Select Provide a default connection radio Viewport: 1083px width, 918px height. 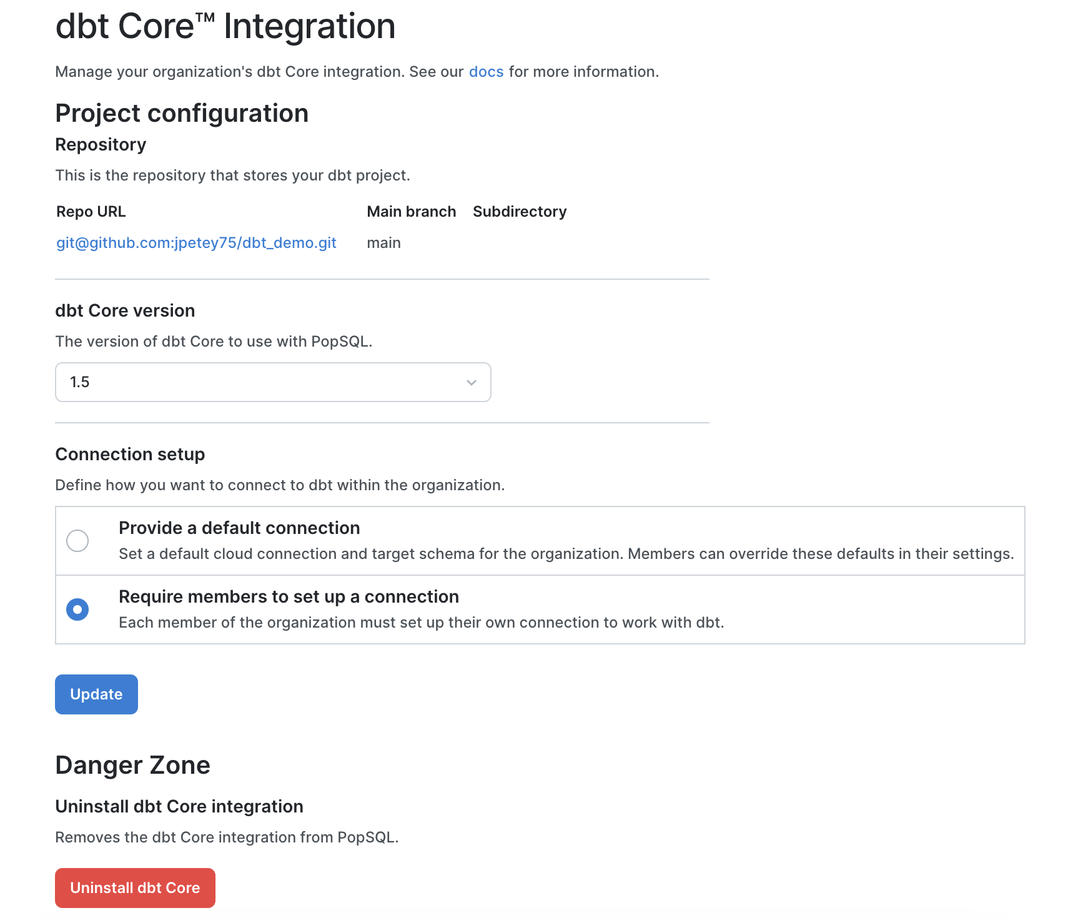(x=77, y=541)
